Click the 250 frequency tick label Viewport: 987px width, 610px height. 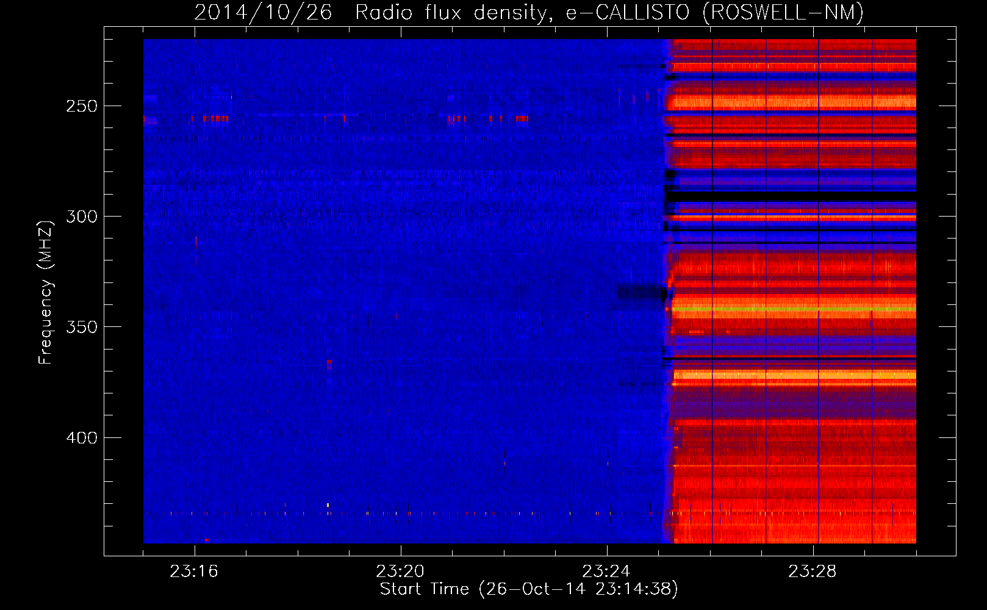82,106
